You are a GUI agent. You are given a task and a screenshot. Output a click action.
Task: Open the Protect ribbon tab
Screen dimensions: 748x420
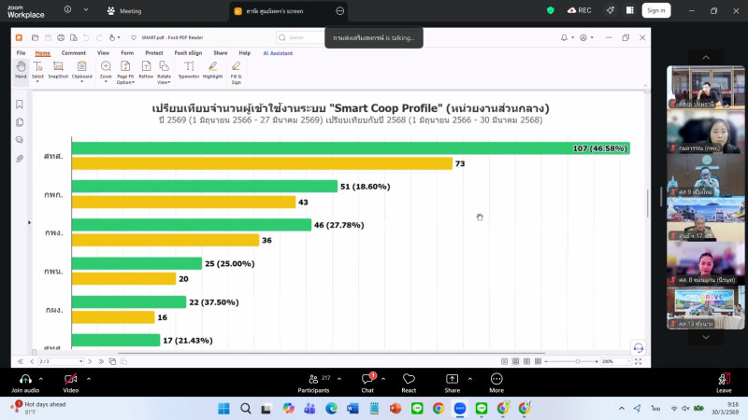pyautogui.click(x=153, y=53)
